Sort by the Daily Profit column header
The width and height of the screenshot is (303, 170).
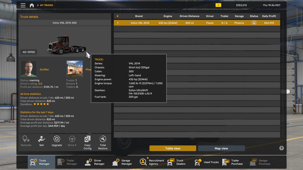[x=269, y=16]
